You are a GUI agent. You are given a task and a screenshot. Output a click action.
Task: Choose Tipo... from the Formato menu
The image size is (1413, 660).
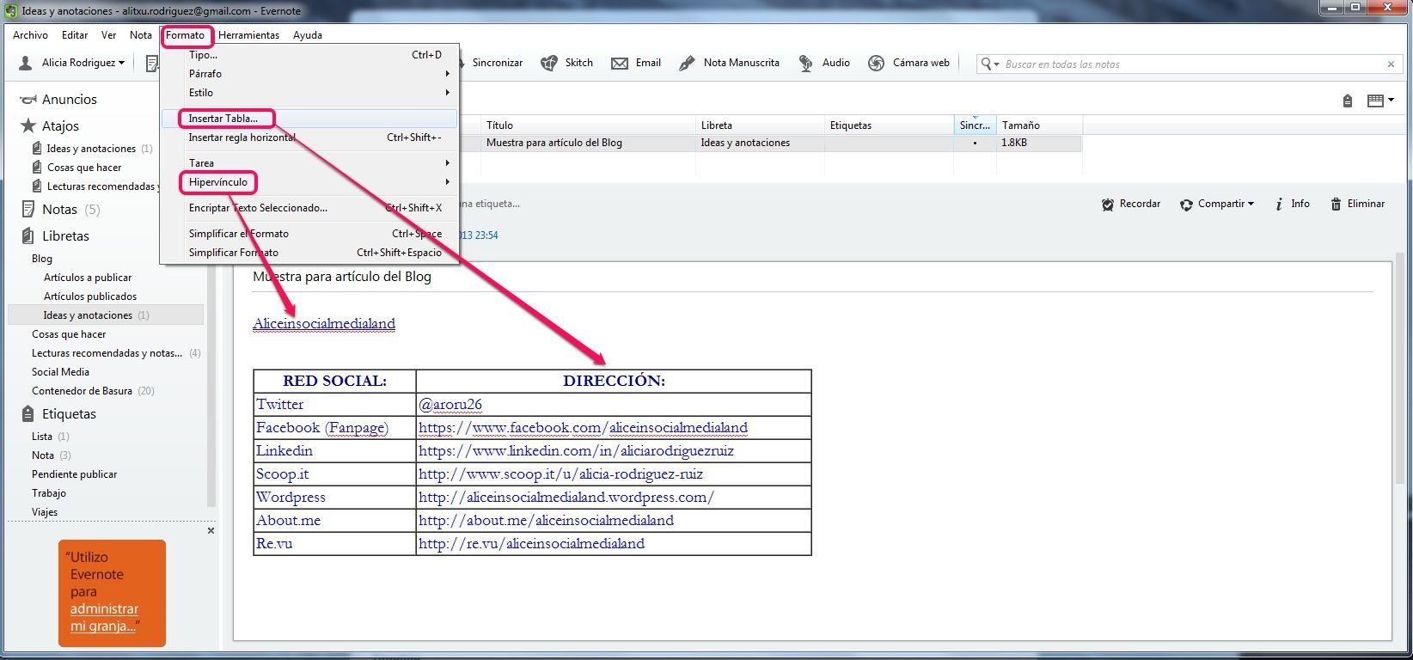309,55
